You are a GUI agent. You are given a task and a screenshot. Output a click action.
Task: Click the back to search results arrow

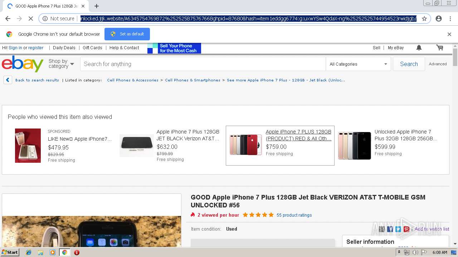pos(8,80)
